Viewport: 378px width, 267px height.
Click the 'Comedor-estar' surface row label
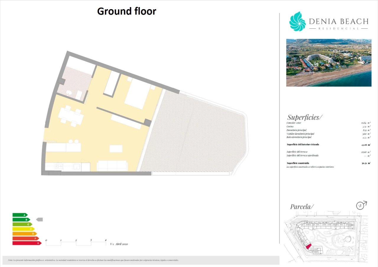(x=294, y=123)
